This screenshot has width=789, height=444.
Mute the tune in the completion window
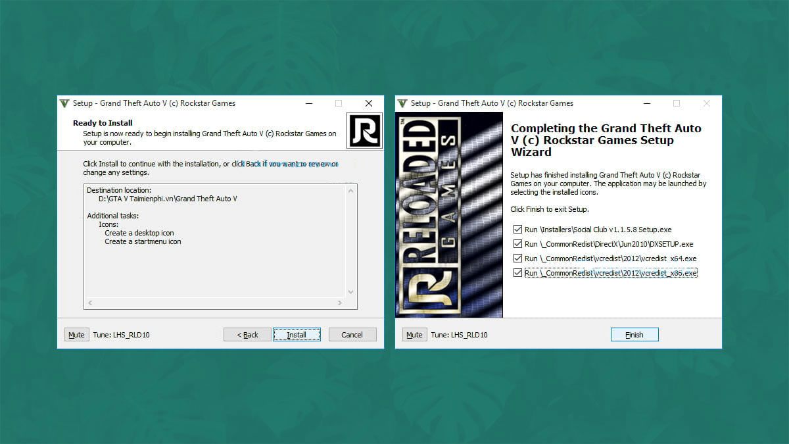tap(414, 335)
